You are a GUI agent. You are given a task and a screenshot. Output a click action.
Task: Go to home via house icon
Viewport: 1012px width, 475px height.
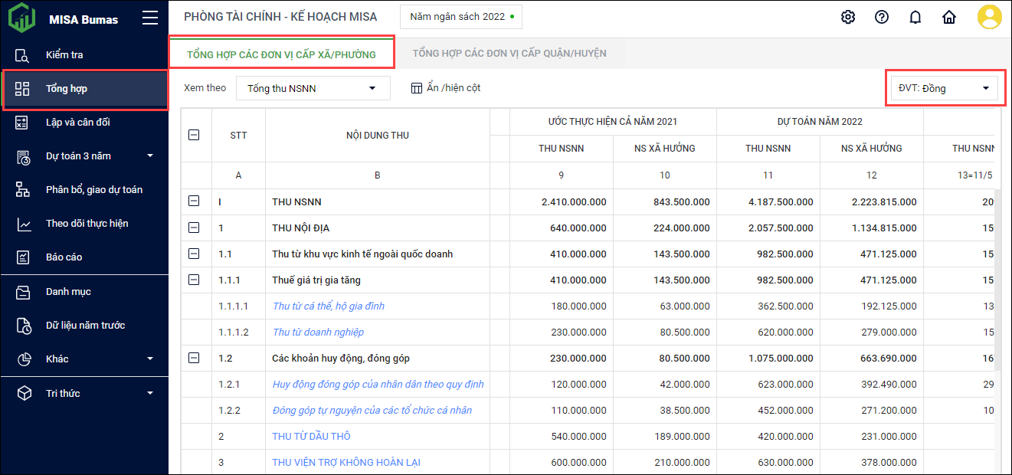949,18
